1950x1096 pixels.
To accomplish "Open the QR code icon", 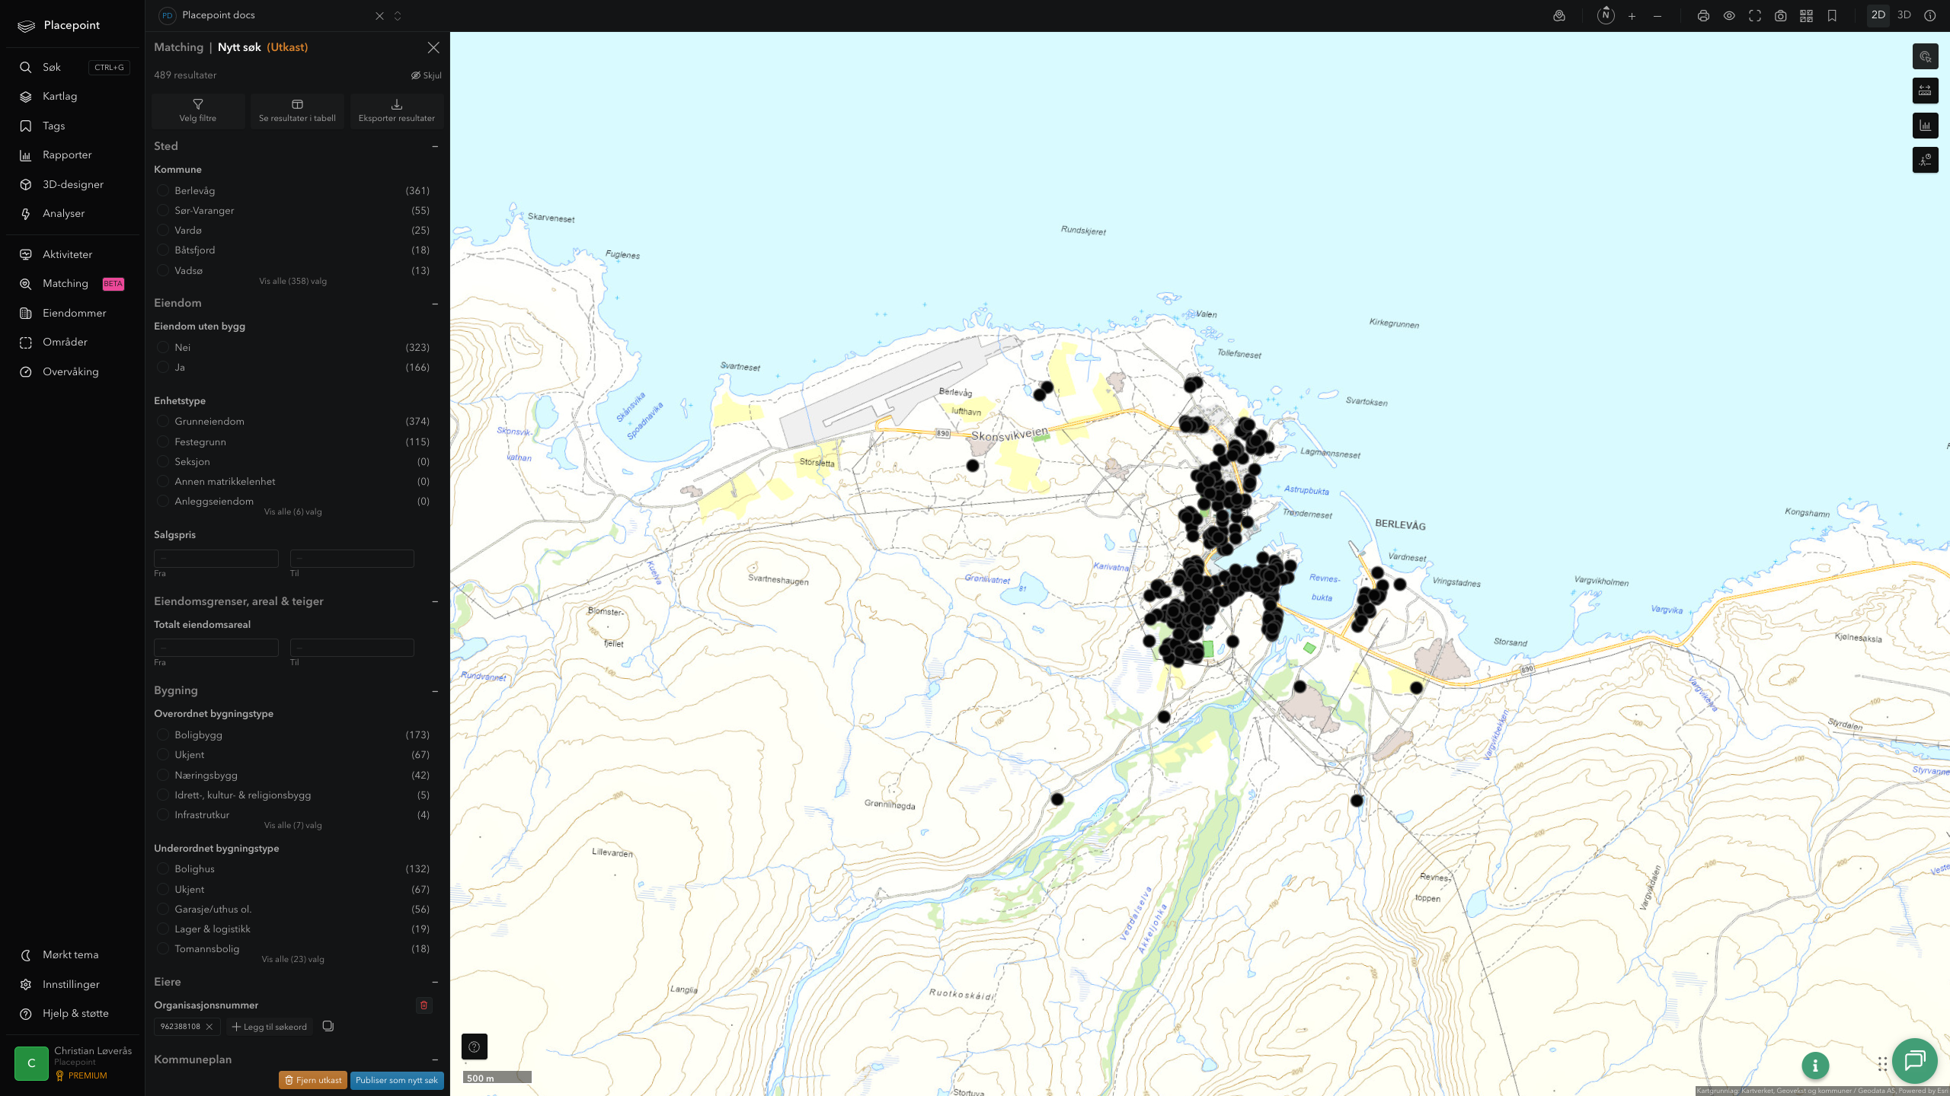I will pos(1806,16).
